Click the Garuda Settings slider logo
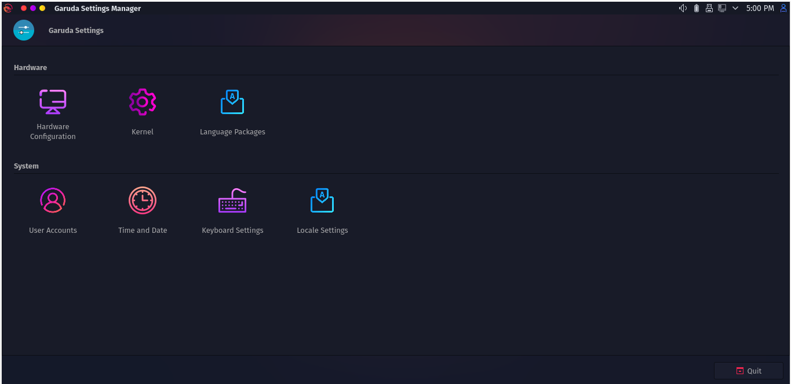This screenshot has width=791, height=384. tap(24, 30)
